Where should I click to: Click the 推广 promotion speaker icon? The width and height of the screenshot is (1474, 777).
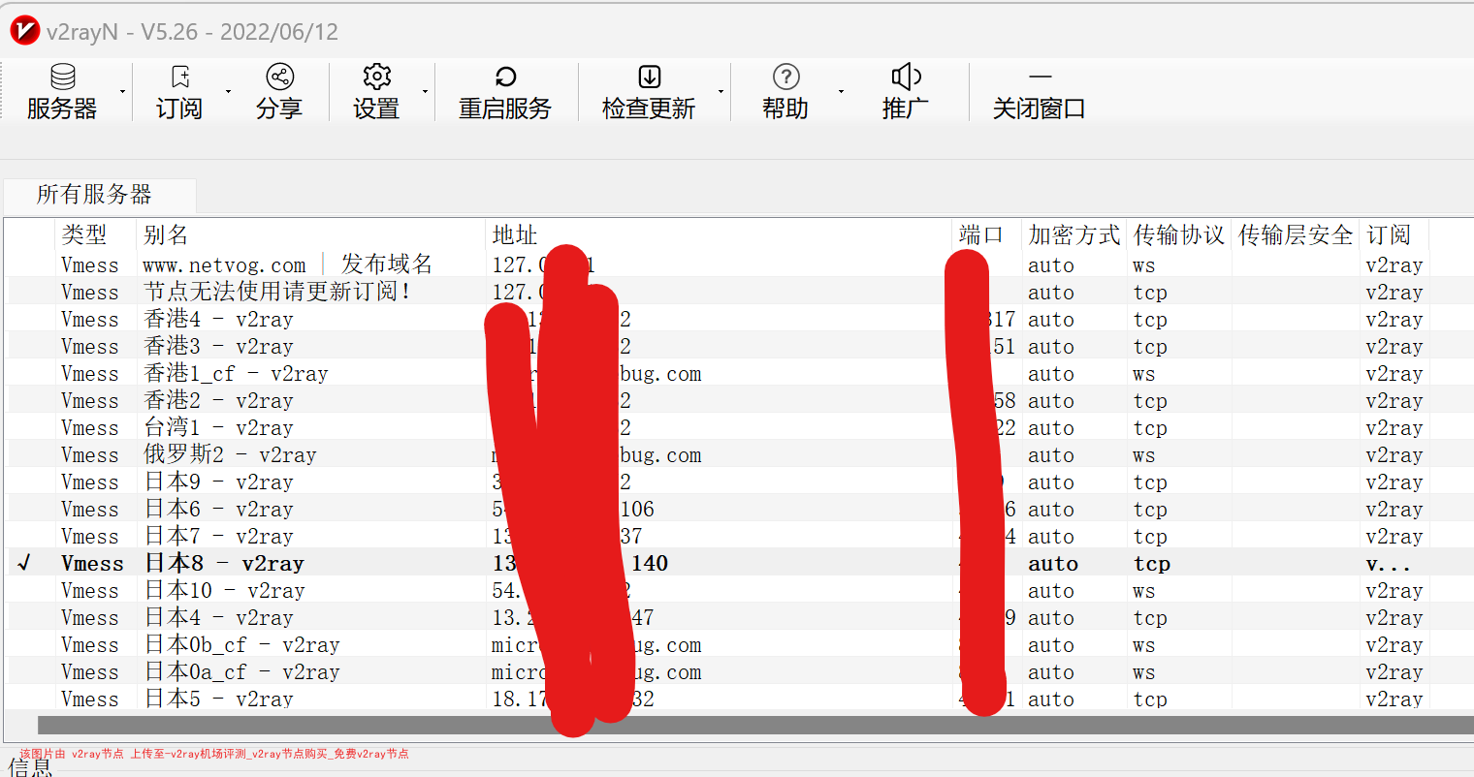(906, 78)
